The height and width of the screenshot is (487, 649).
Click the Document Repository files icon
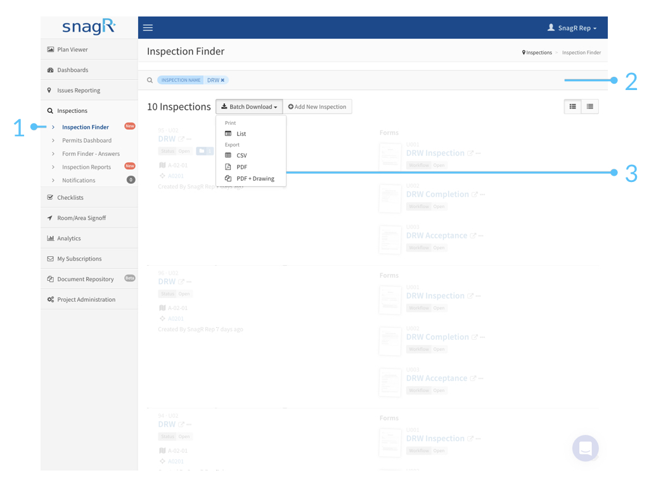coord(51,279)
